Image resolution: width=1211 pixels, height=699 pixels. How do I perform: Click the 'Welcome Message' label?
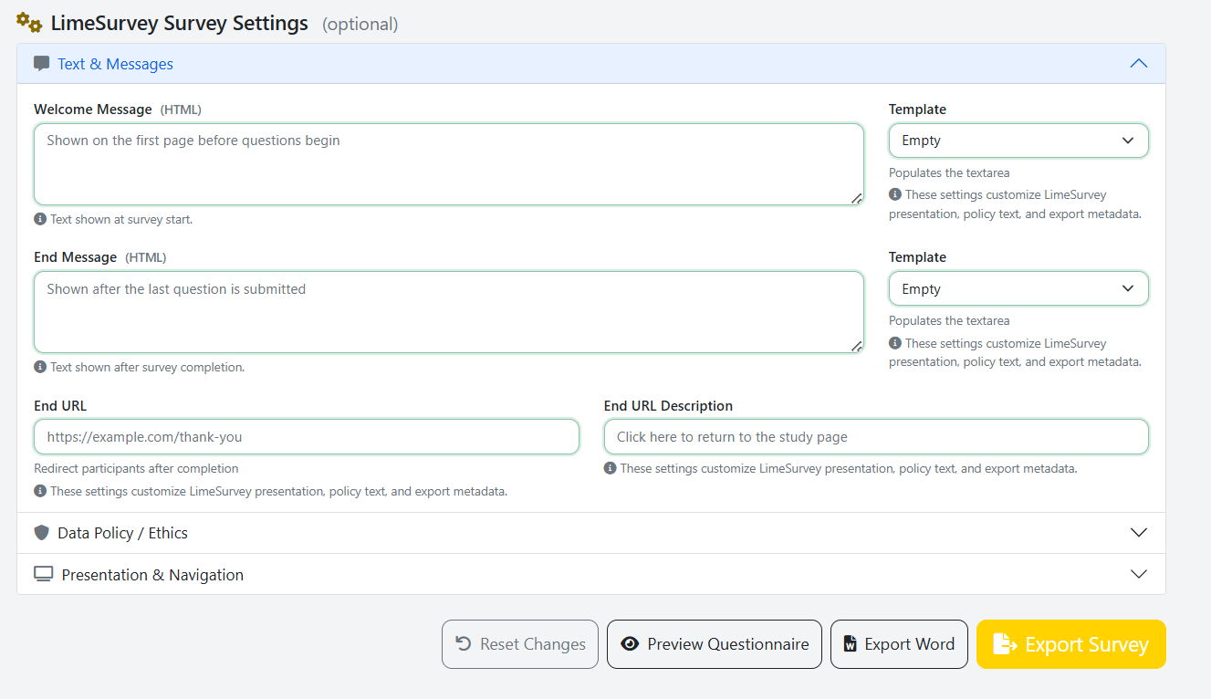(93, 110)
